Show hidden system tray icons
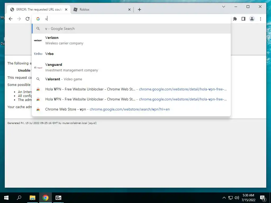271x203 pixels. point(224,198)
